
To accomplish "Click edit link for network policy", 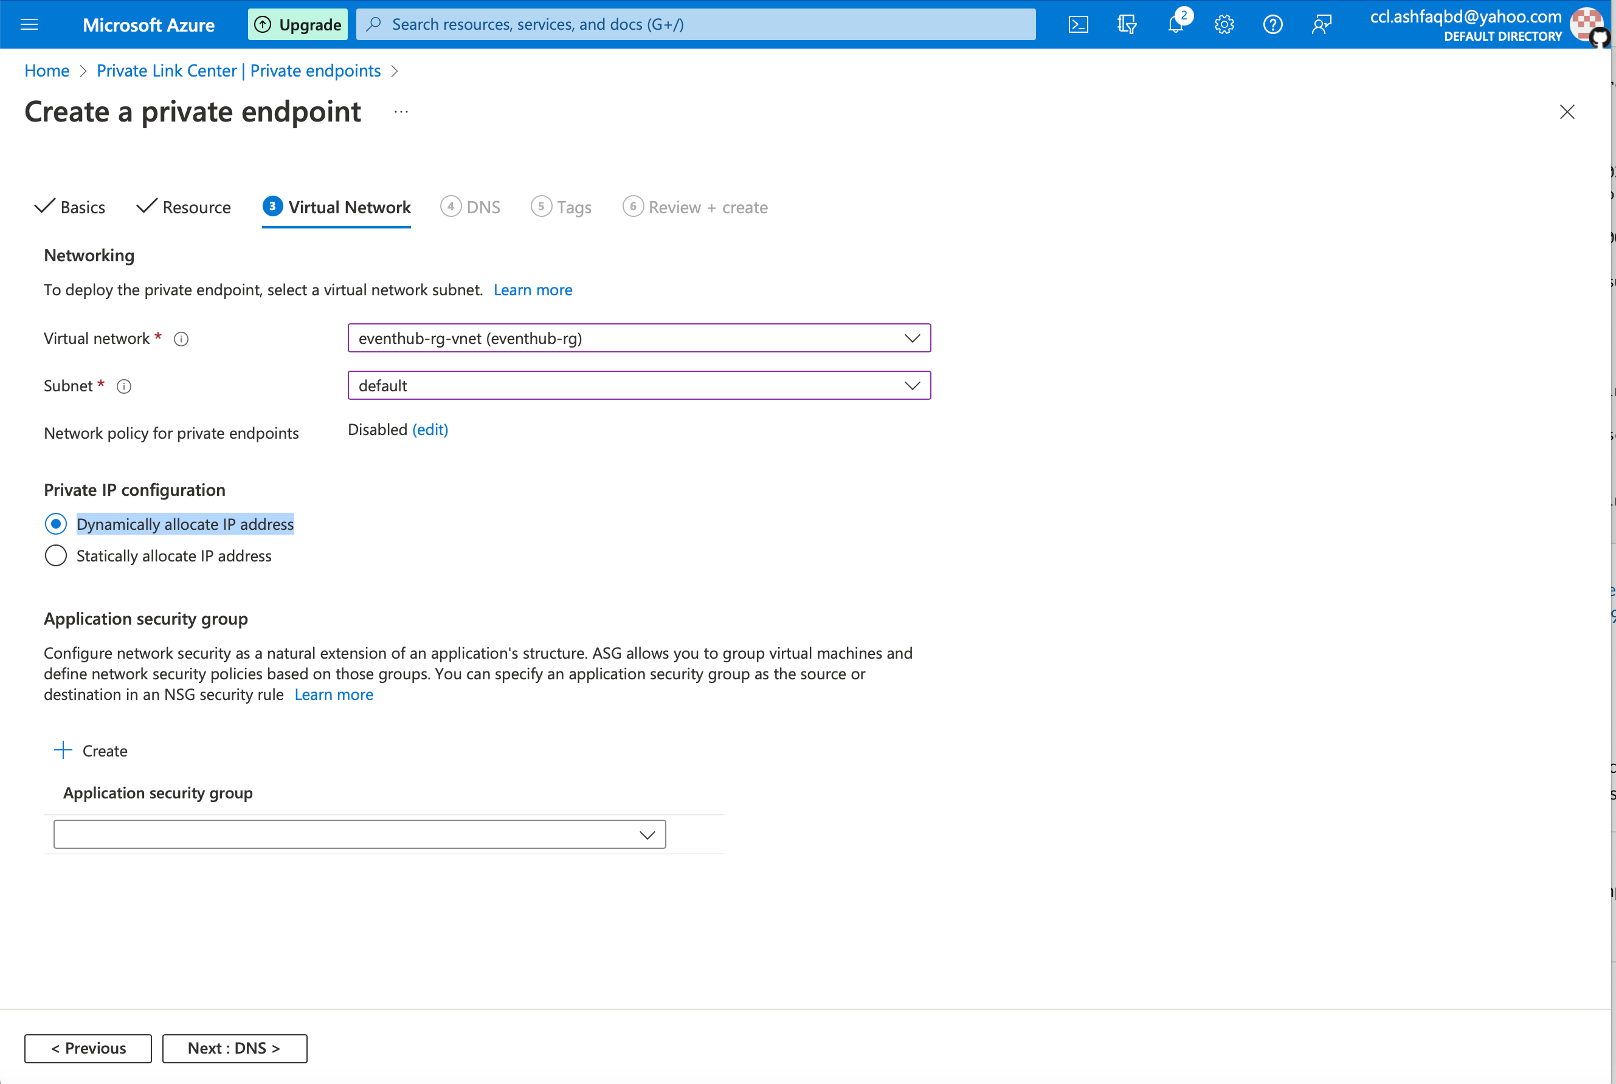I will (x=430, y=430).
